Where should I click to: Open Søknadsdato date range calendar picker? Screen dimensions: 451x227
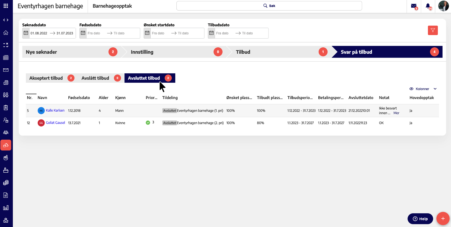26,33
